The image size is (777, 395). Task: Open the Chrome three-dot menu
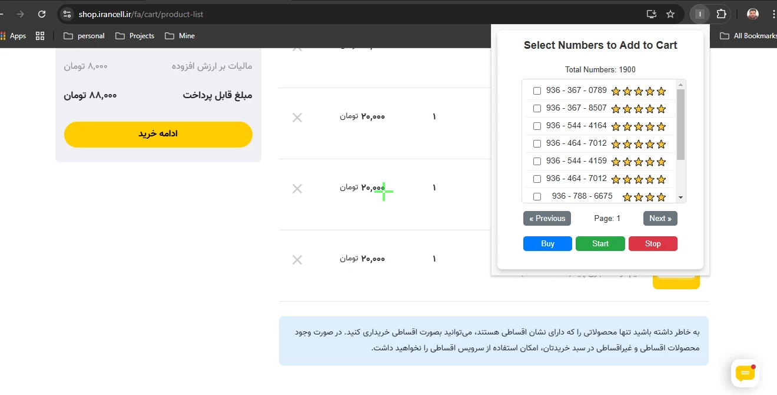(773, 14)
